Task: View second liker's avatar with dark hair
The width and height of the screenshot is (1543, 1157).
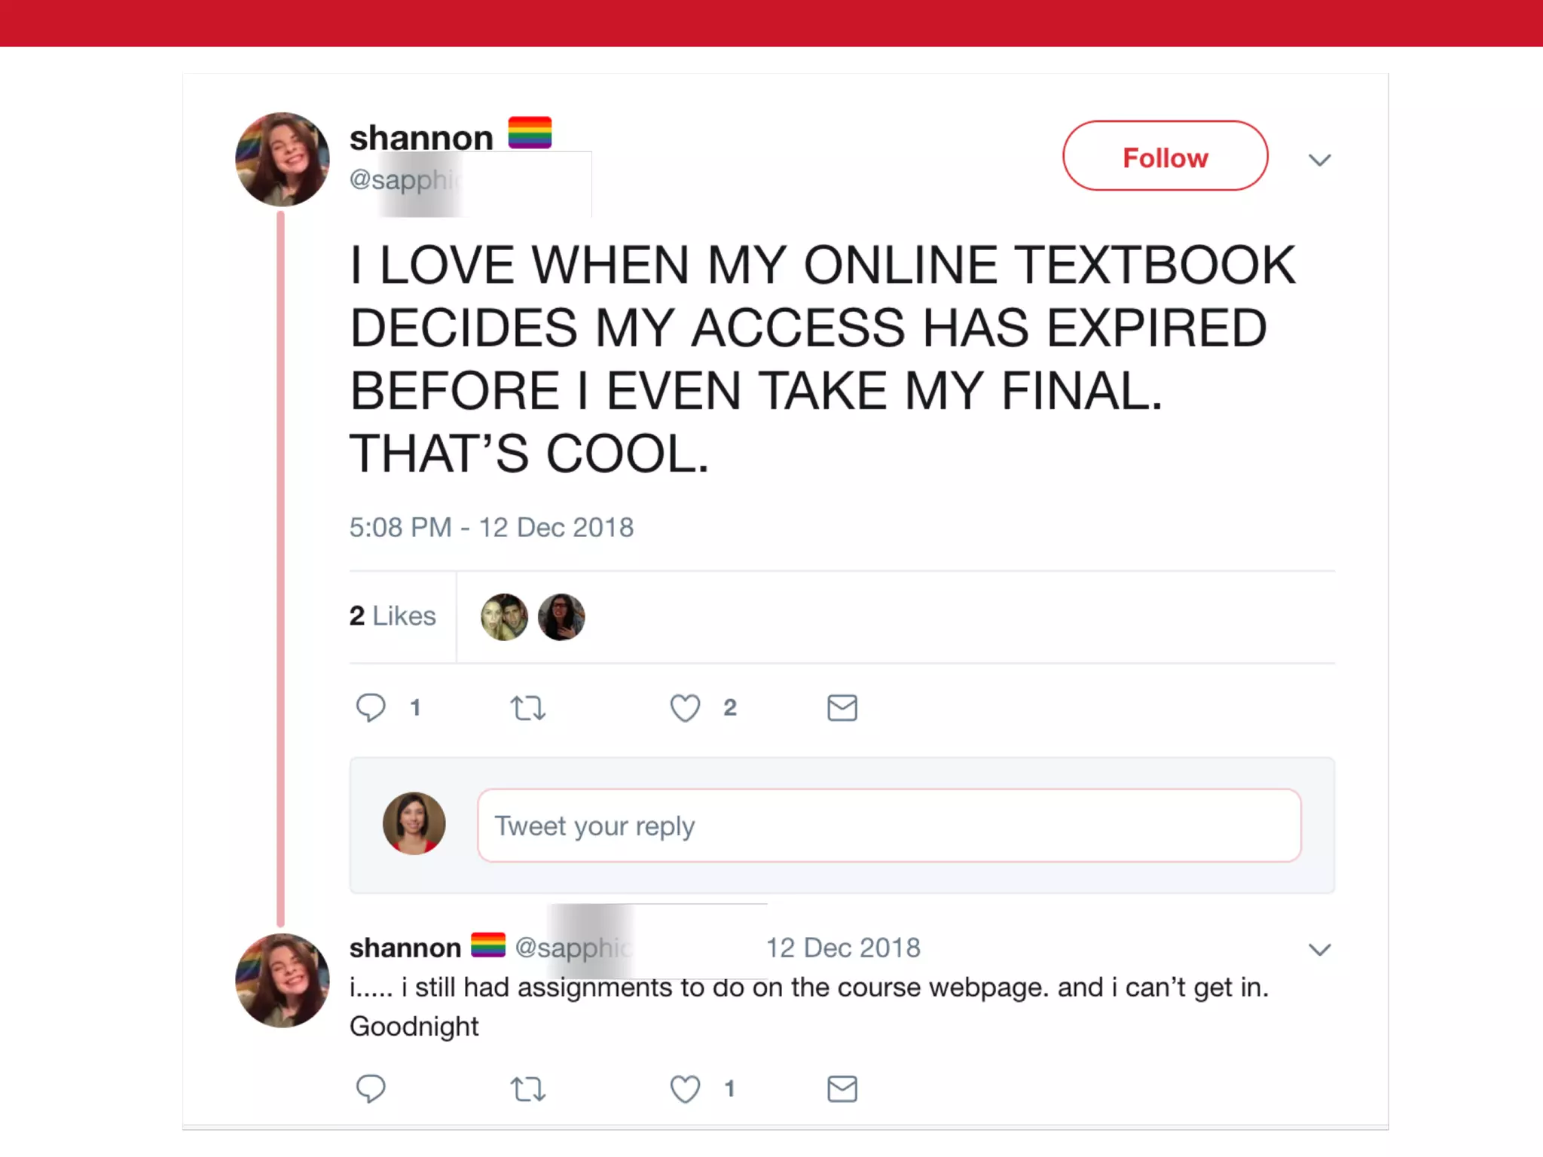Action: 561,617
